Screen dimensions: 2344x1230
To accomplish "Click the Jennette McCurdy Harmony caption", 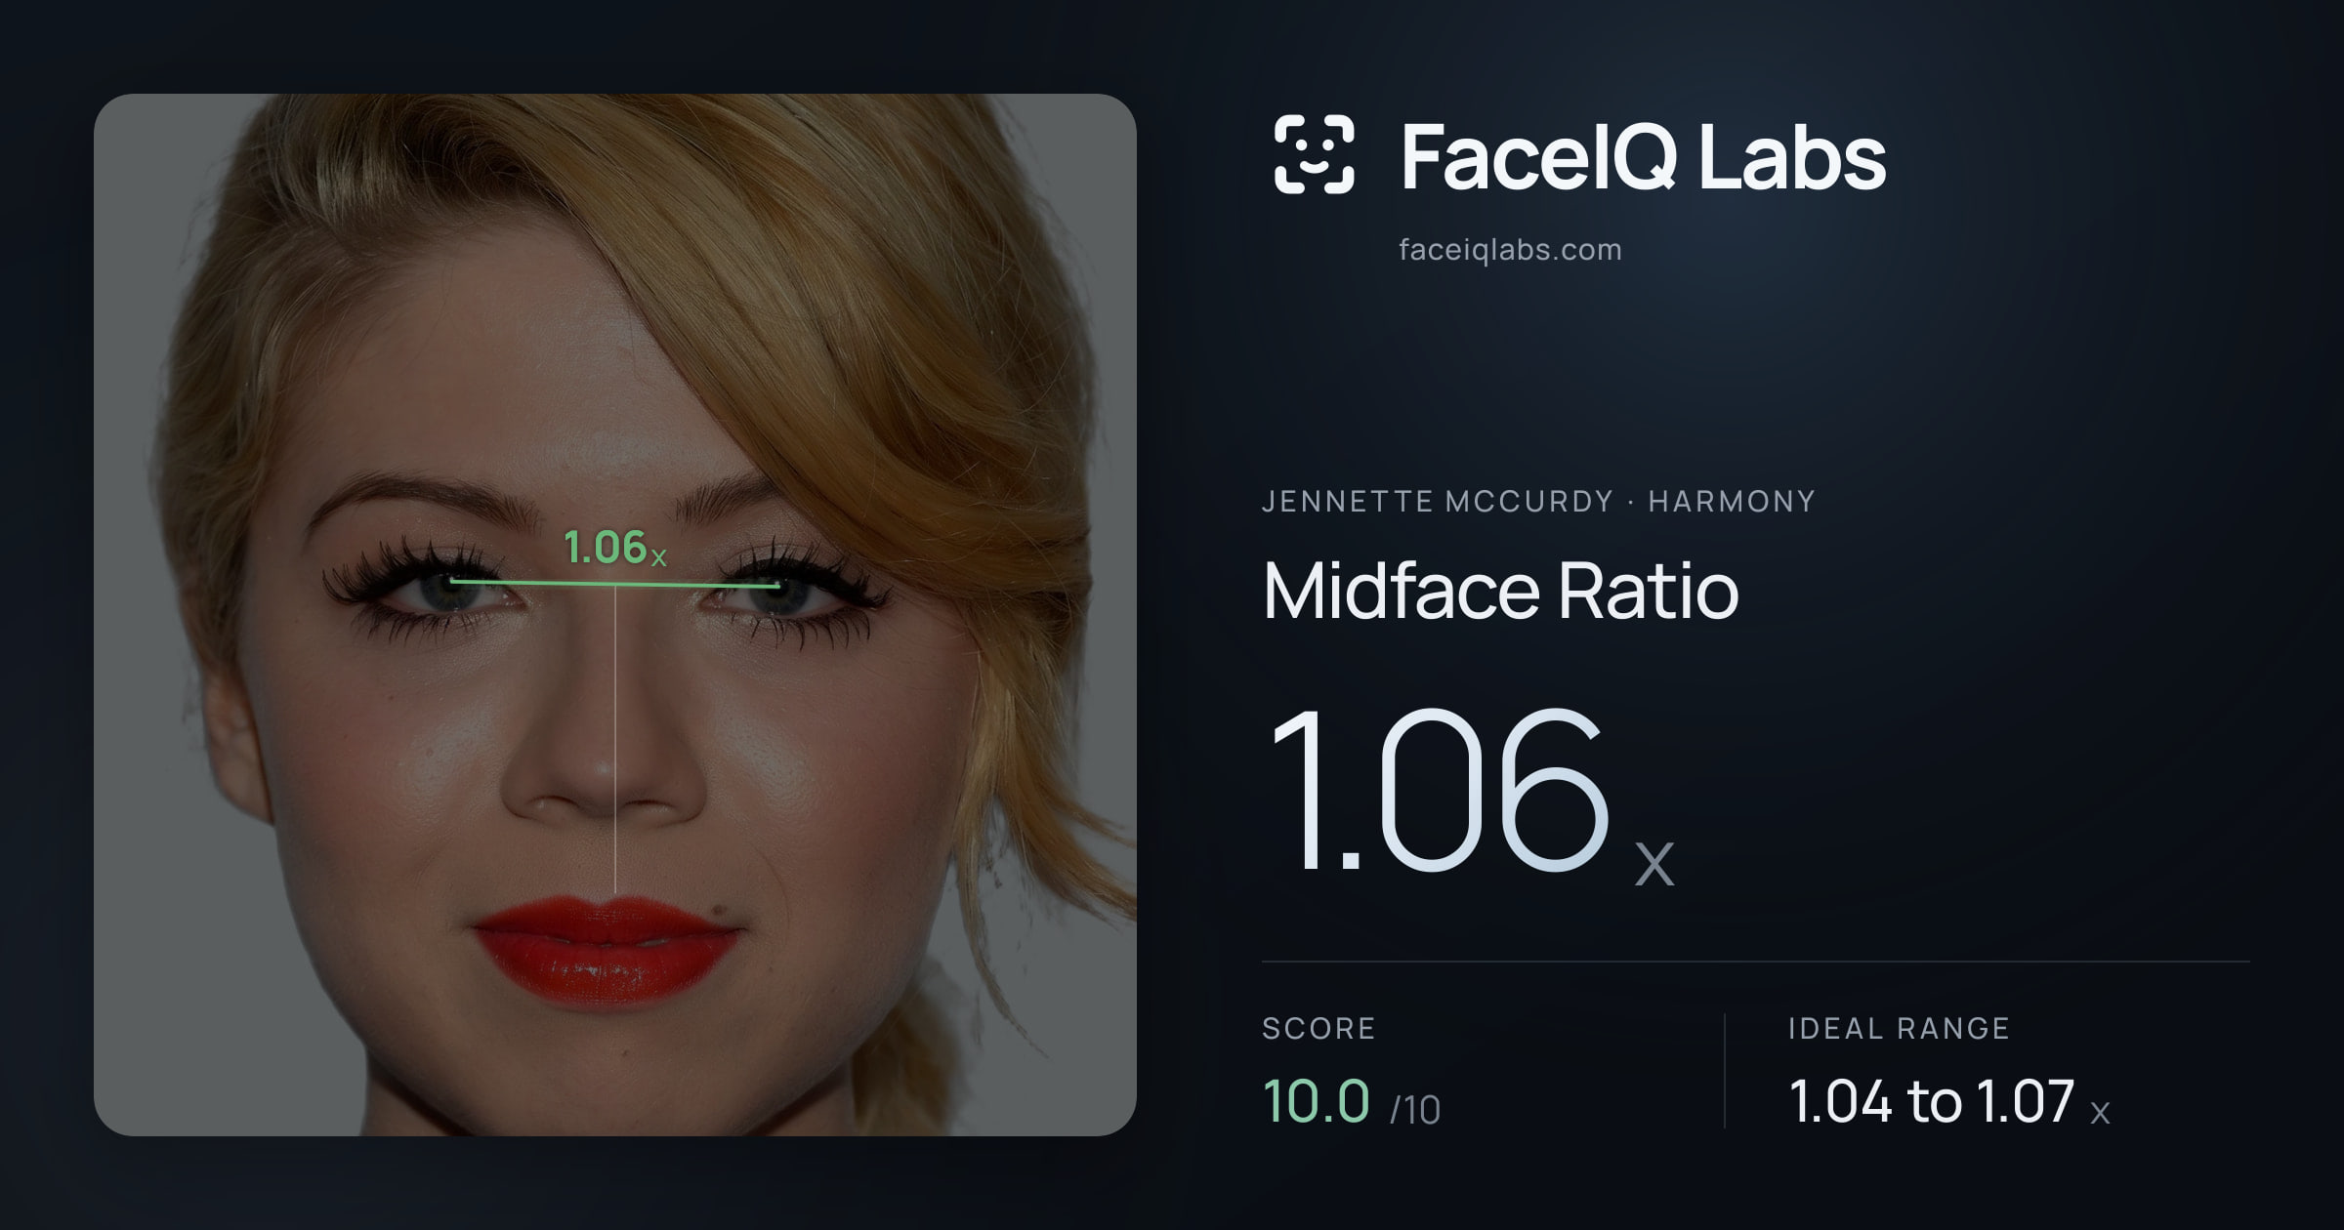I will tap(1538, 502).
